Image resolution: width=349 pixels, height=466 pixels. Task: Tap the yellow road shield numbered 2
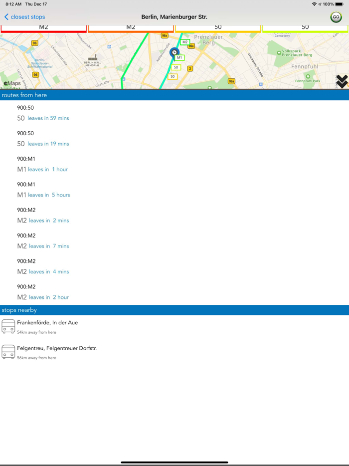(x=190, y=69)
